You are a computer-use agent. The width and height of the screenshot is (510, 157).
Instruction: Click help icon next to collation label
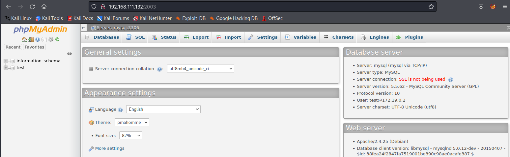coord(159,69)
